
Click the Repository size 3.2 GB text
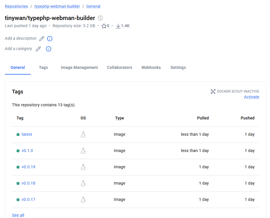74,26
